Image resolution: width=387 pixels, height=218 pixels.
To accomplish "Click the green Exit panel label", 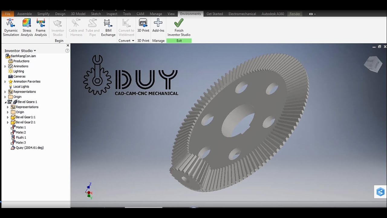I will [x=179, y=41].
